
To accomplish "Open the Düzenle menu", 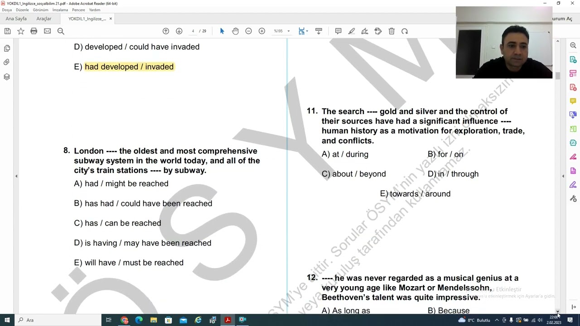I will [x=22, y=10].
